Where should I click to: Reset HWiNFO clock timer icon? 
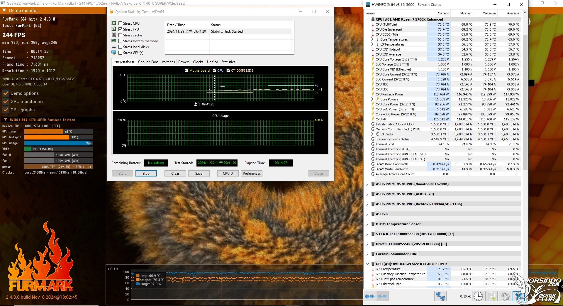pyautogui.click(x=478, y=296)
